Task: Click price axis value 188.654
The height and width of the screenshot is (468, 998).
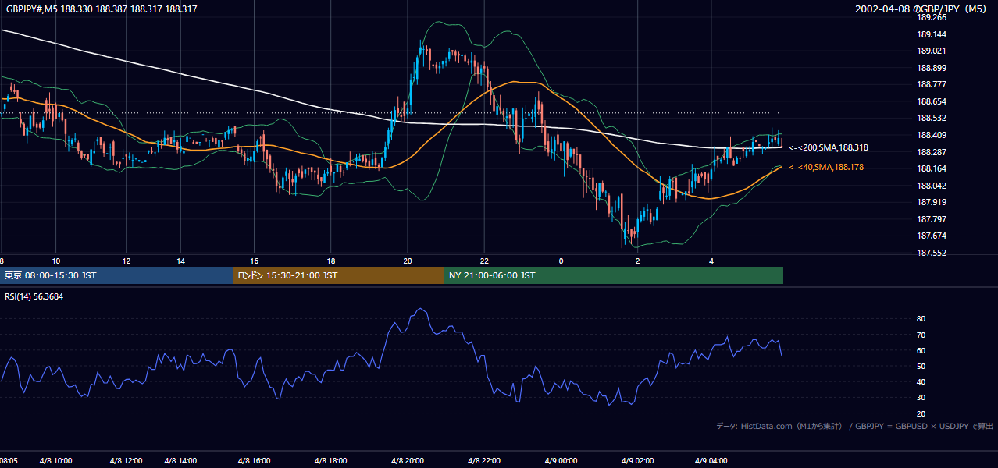Action: [932, 101]
